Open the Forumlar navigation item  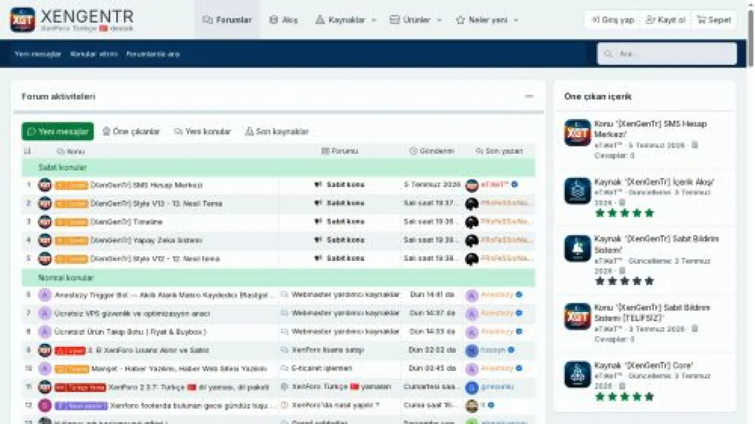pyautogui.click(x=227, y=20)
